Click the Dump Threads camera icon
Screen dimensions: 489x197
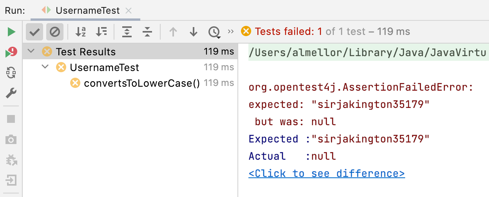click(11, 139)
